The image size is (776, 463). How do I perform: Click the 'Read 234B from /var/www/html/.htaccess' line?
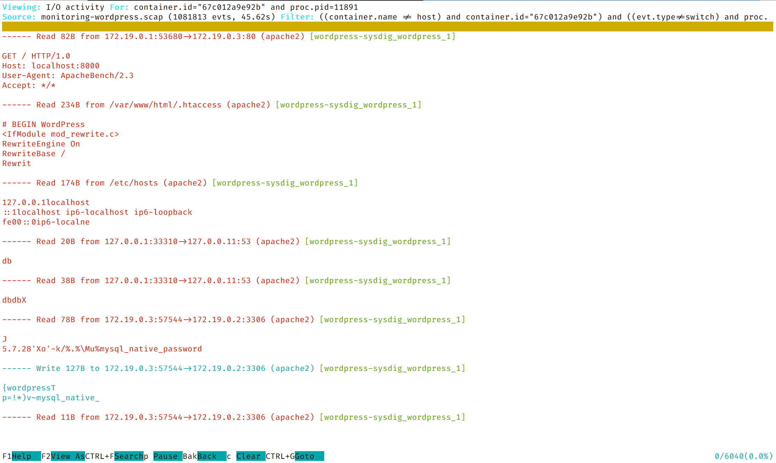coord(212,105)
